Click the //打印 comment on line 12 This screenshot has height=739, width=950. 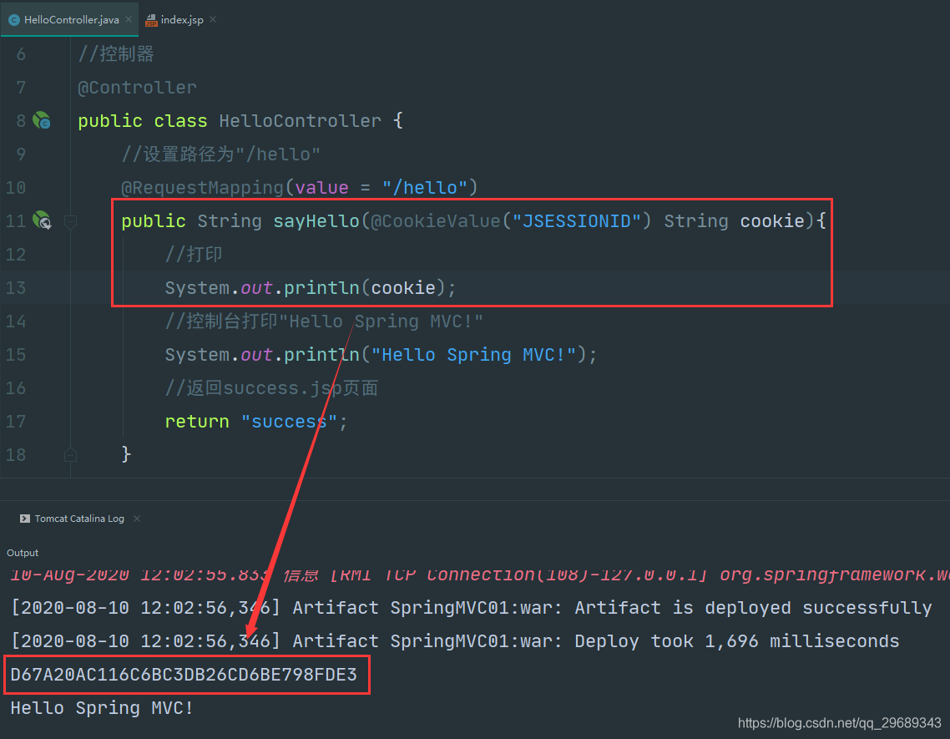pyautogui.click(x=194, y=254)
